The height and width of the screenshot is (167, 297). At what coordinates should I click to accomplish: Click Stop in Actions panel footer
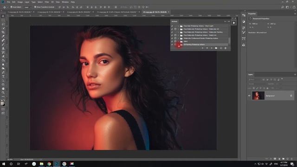coord(202,48)
